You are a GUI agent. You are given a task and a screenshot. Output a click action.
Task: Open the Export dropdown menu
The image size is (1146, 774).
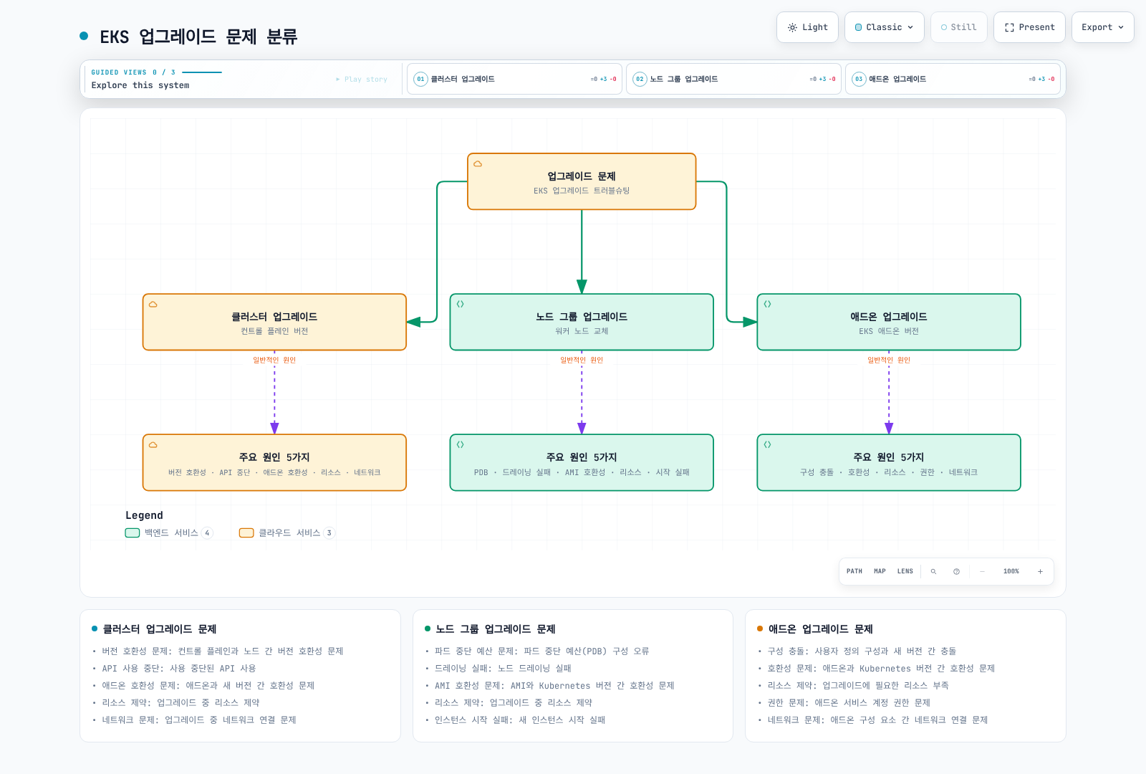coord(1102,27)
